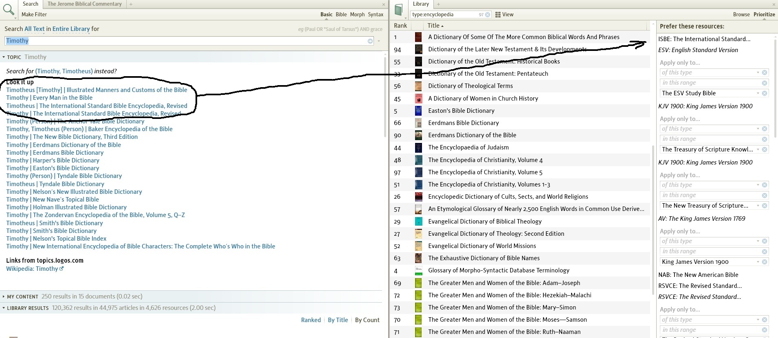The width and height of the screenshot is (778, 338).
Task: Select Eerdmans Dictionary of the Bible library row
Action: (520, 135)
